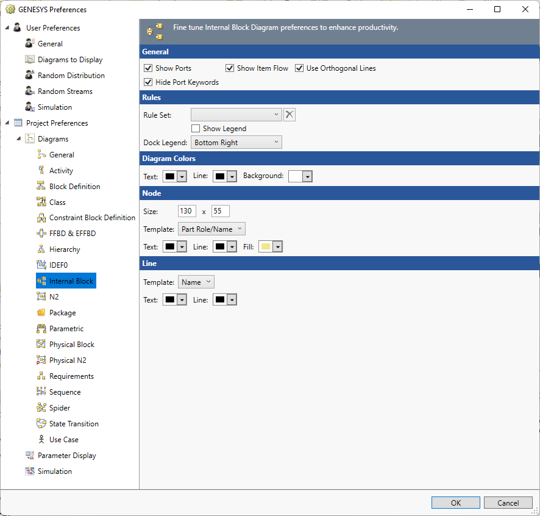Click the Use Case stick-figure icon
The width and height of the screenshot is (540, 516).
[41, 439]
